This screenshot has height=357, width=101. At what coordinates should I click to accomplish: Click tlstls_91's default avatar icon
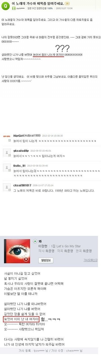point(6,167)
